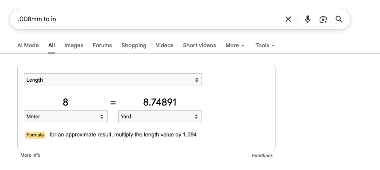
Task: Start voice search with the microphone icon
Action: coord(307,19)
